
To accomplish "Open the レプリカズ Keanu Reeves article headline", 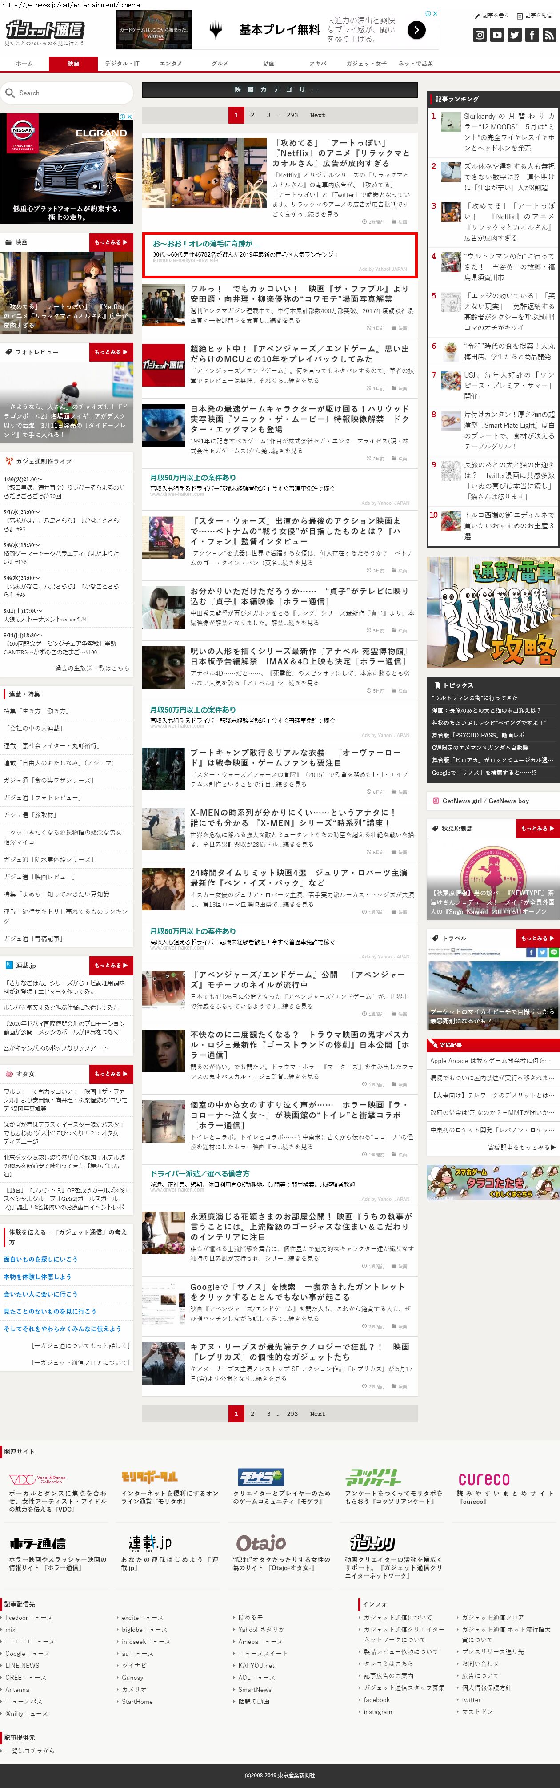I will (x=300, y=1351).
